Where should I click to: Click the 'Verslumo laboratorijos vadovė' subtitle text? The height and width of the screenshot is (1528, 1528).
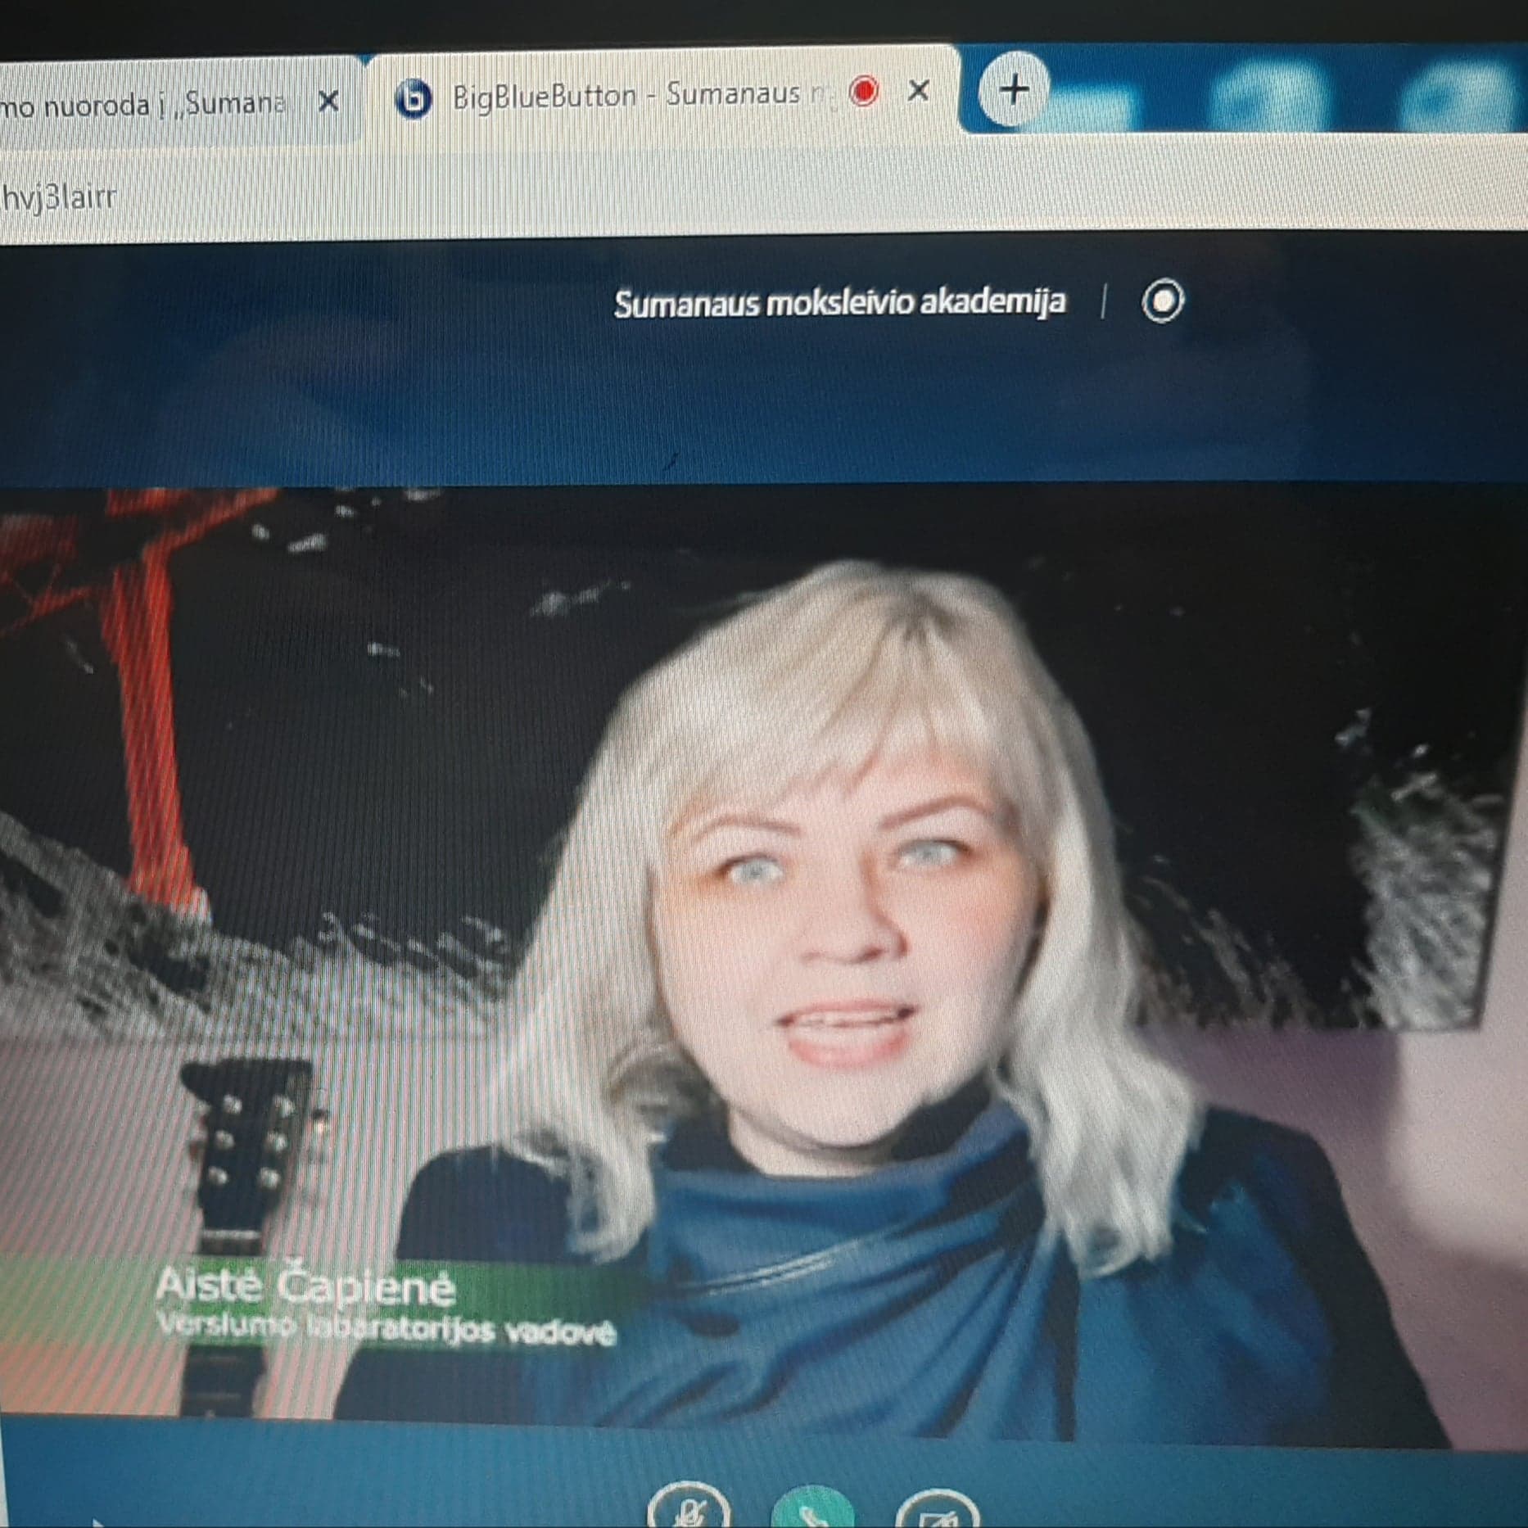point(385,1329)
